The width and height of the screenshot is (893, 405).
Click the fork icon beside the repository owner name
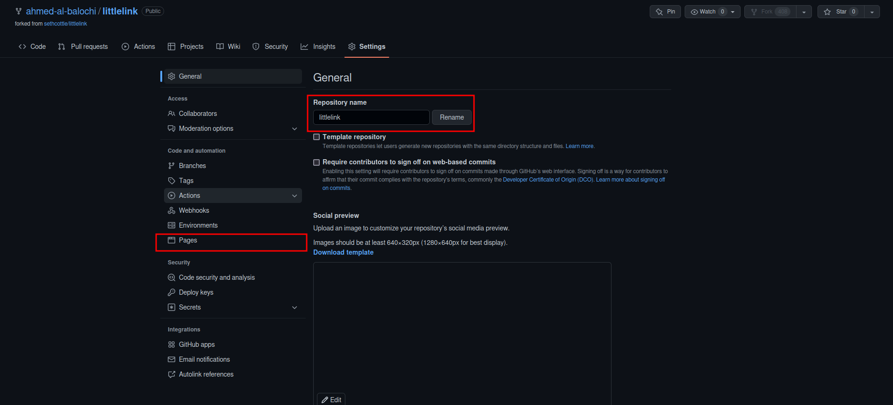tap(19, 11)
